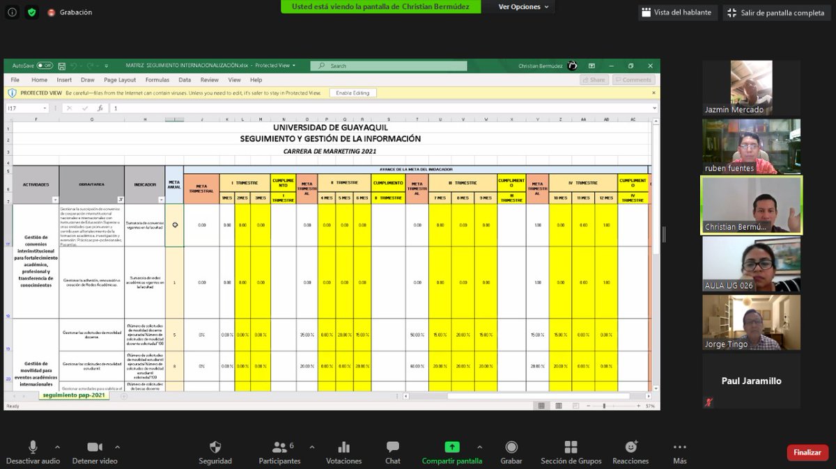Open the Home ribbon tab
This screenshot has height=469, width=836.
(x=39, y=80)
